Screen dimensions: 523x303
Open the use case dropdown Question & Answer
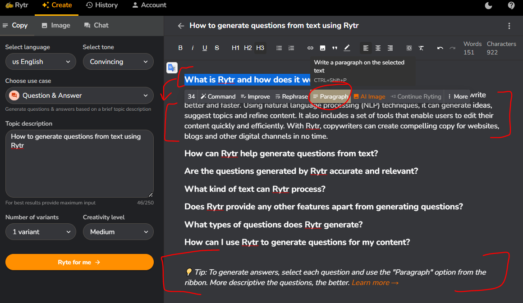79,95
